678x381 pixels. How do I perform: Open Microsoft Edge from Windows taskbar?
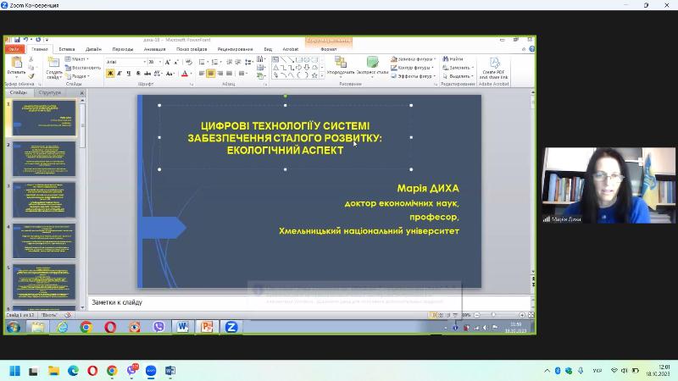coord(73,371)
